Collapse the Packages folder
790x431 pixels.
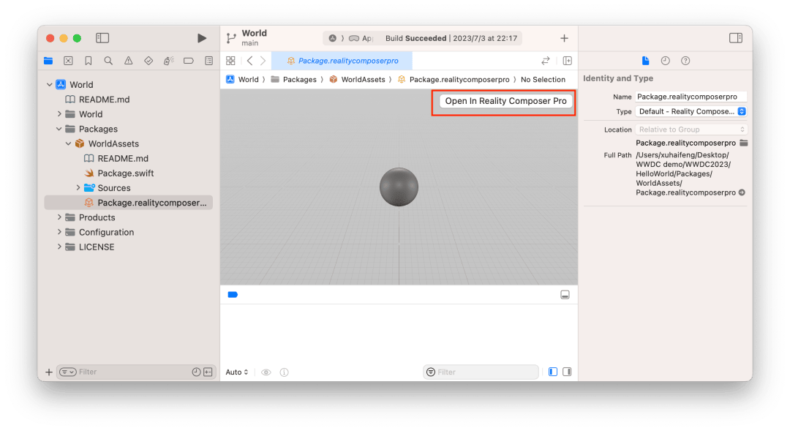coord(59,129)
